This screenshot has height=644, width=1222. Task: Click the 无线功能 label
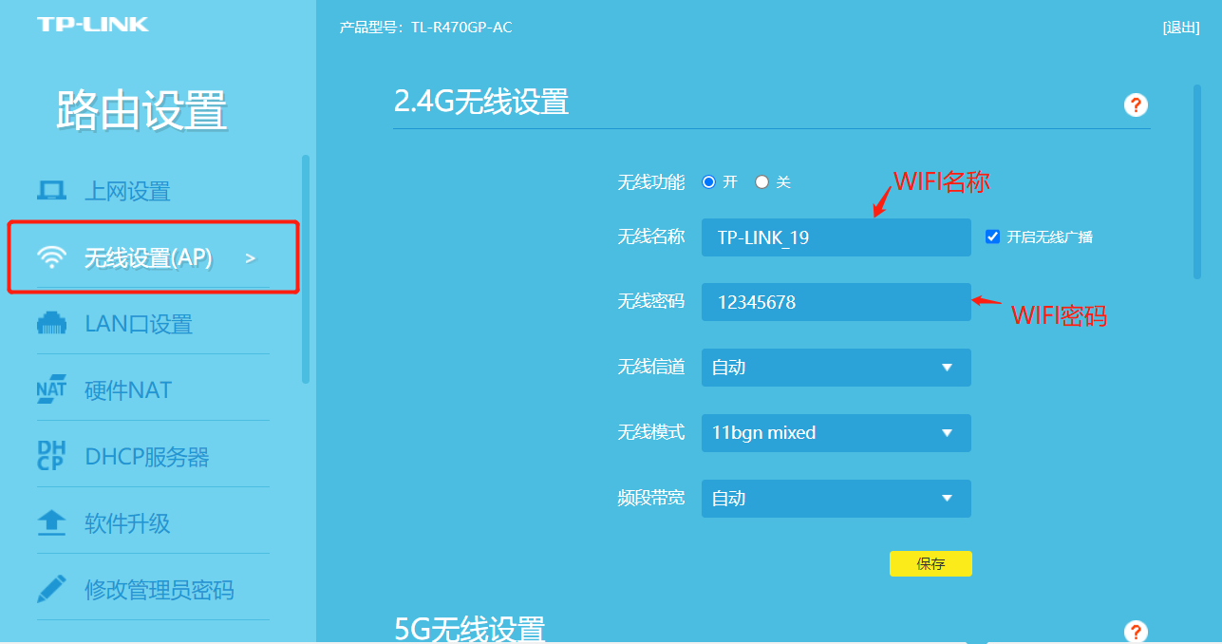(651, 182)
